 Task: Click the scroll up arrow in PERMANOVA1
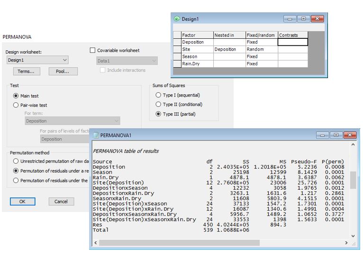(353, 144)
